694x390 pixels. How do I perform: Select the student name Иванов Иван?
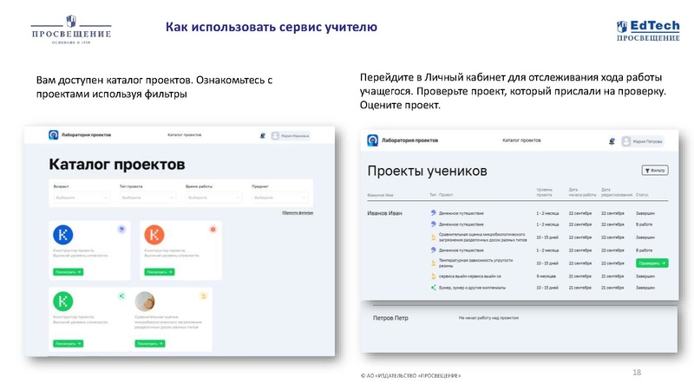tap(384, 213)
